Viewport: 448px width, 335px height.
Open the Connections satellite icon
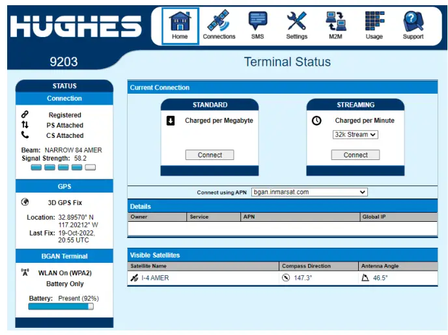pos(219,25)
